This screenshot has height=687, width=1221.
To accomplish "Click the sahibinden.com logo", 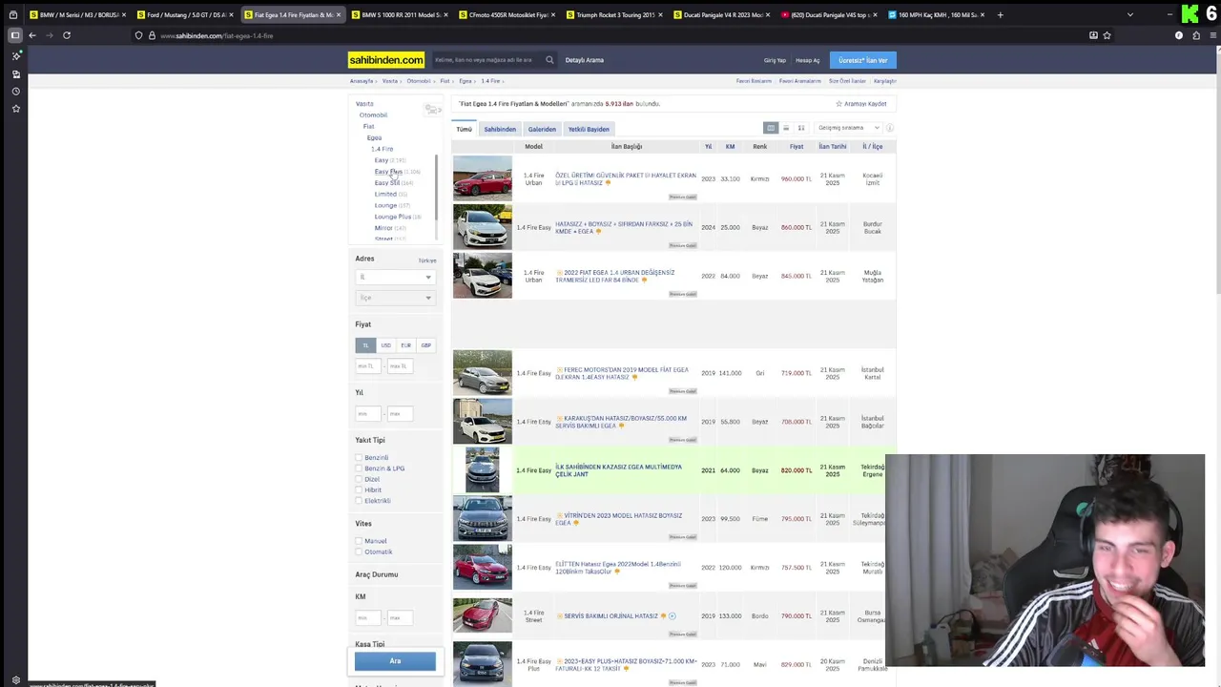I will 386,60.
